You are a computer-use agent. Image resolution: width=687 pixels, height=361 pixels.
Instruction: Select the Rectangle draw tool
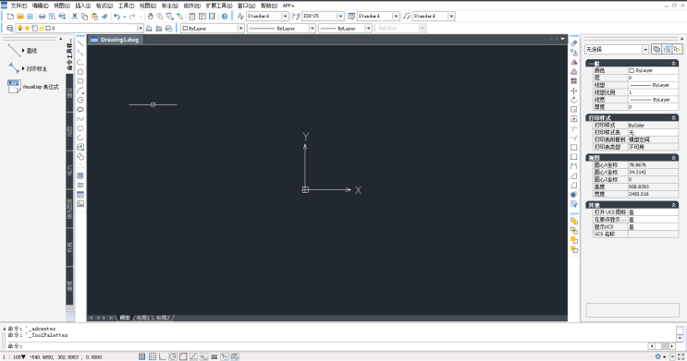[x=80, y=81]
